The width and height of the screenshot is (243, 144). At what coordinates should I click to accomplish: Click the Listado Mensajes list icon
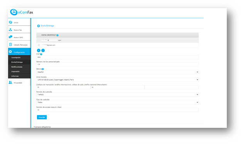[10, 45]
